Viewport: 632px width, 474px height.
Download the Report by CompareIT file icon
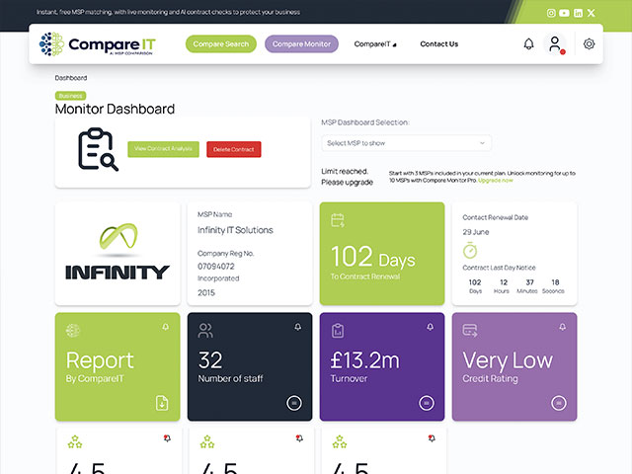point(162,403)
